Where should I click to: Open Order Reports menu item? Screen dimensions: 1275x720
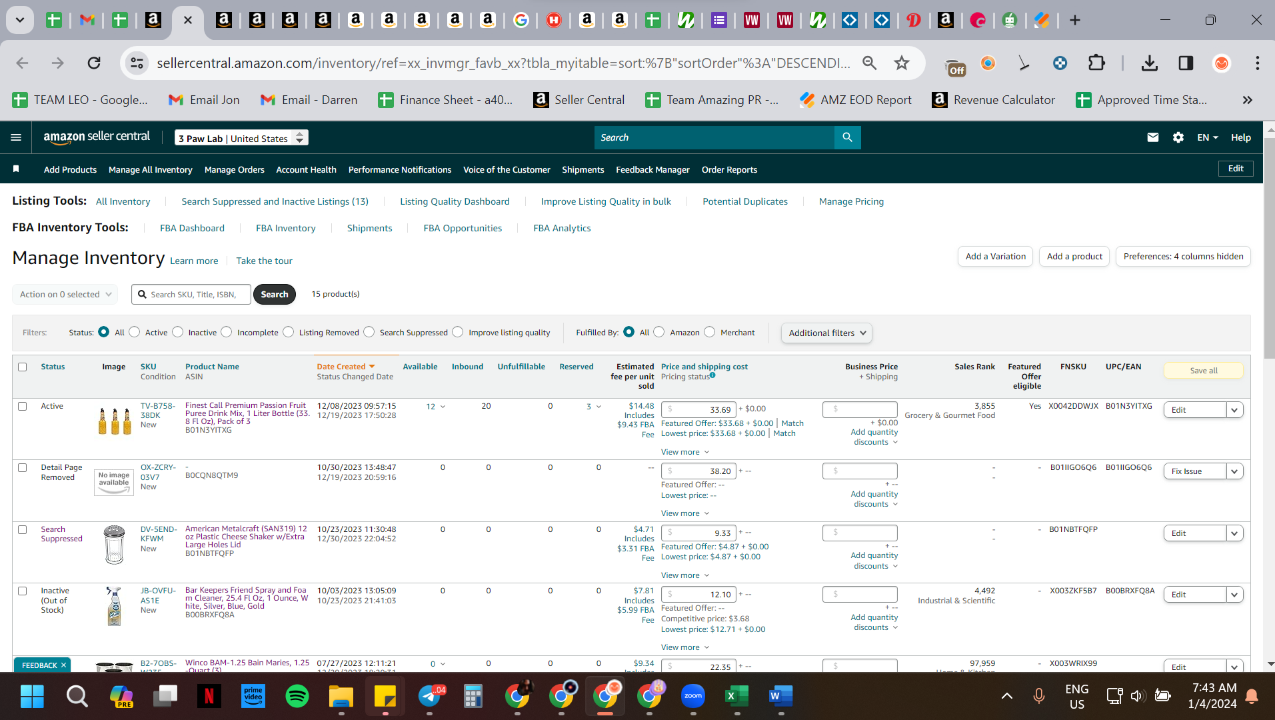click(x=729, y=169)
